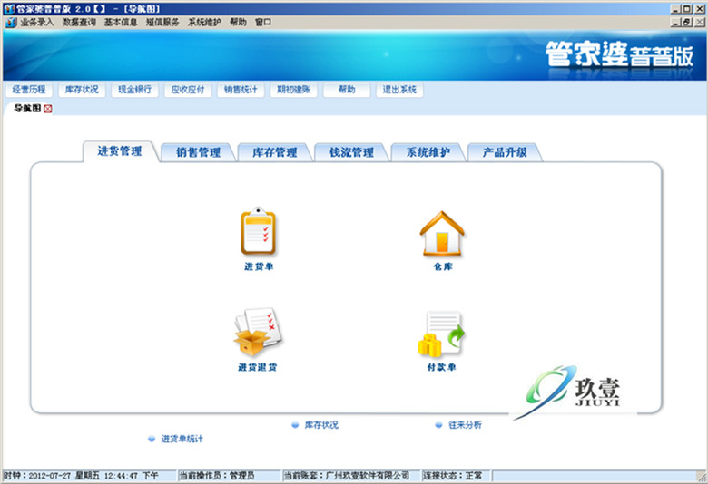Click the 帮助 toolbar button

[347, 90]
